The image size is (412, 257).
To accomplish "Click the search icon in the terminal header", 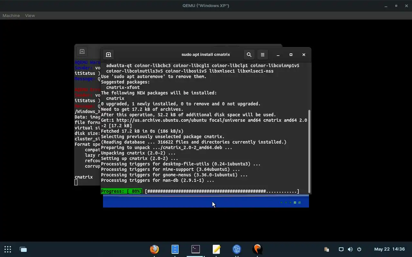I will (x=249, y=55).
